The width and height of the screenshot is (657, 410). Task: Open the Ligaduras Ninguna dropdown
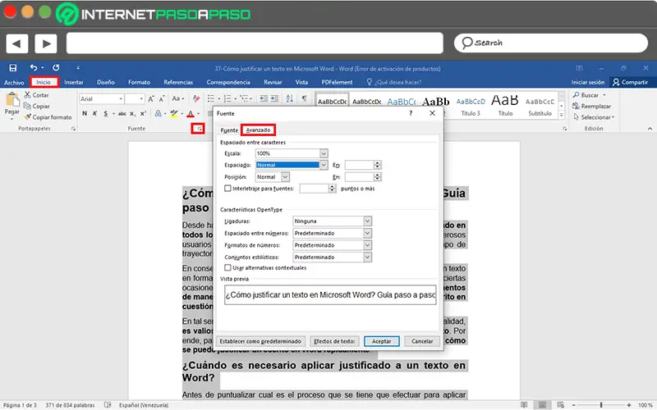[x=367, y=221]
